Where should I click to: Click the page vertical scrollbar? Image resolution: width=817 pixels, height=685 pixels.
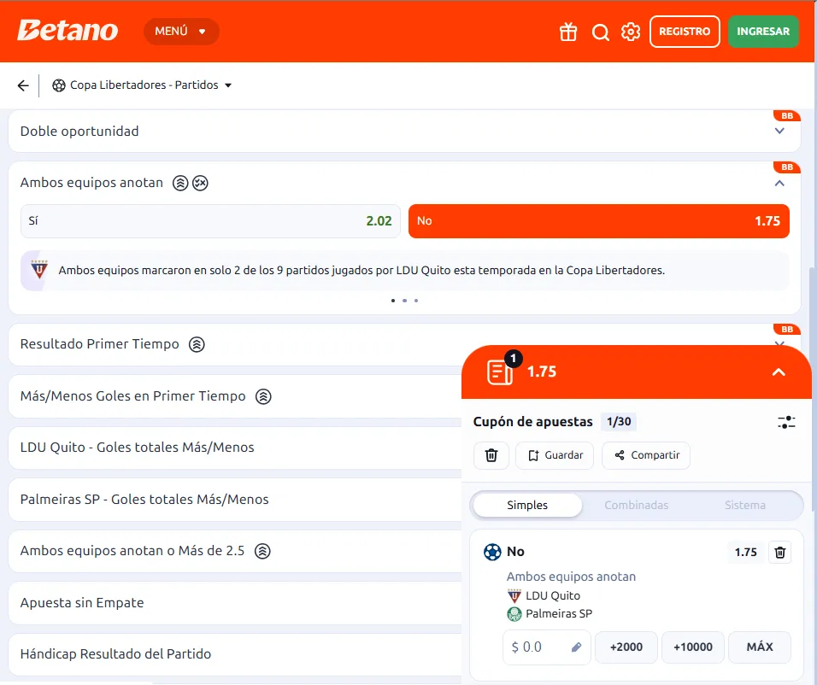[814, 390]
